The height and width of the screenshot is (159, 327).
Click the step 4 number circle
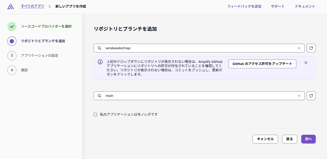[x=12, y=70]
